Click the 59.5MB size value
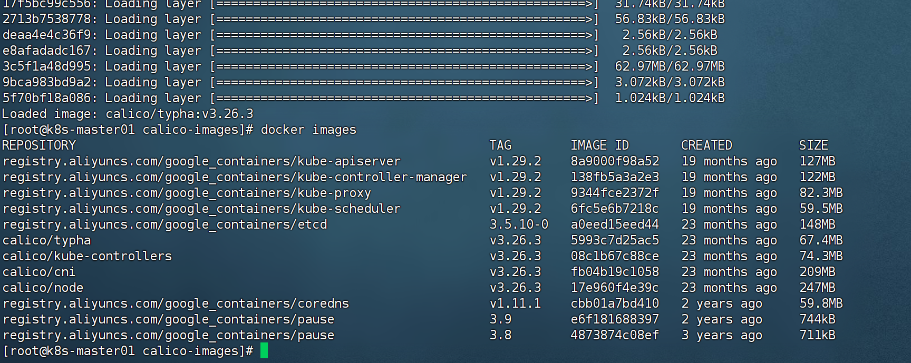 tap(821, 209)
